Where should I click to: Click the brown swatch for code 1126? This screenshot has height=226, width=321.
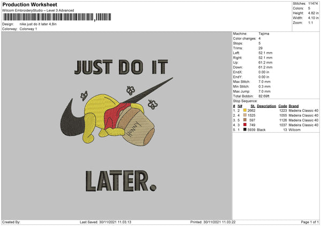coord(245,120)
